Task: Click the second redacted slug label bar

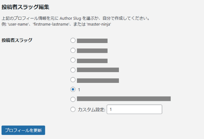Action: click(x=92, y=51)
